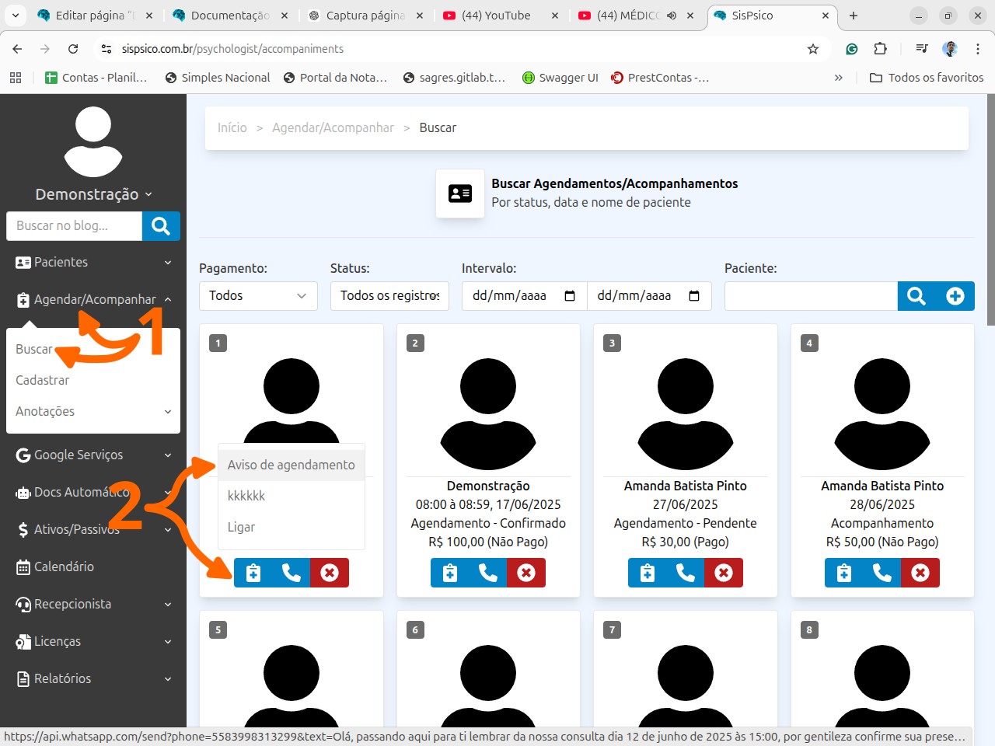Click red cancel icon on card 3
The image size is (995, 746).
(724, 573)
